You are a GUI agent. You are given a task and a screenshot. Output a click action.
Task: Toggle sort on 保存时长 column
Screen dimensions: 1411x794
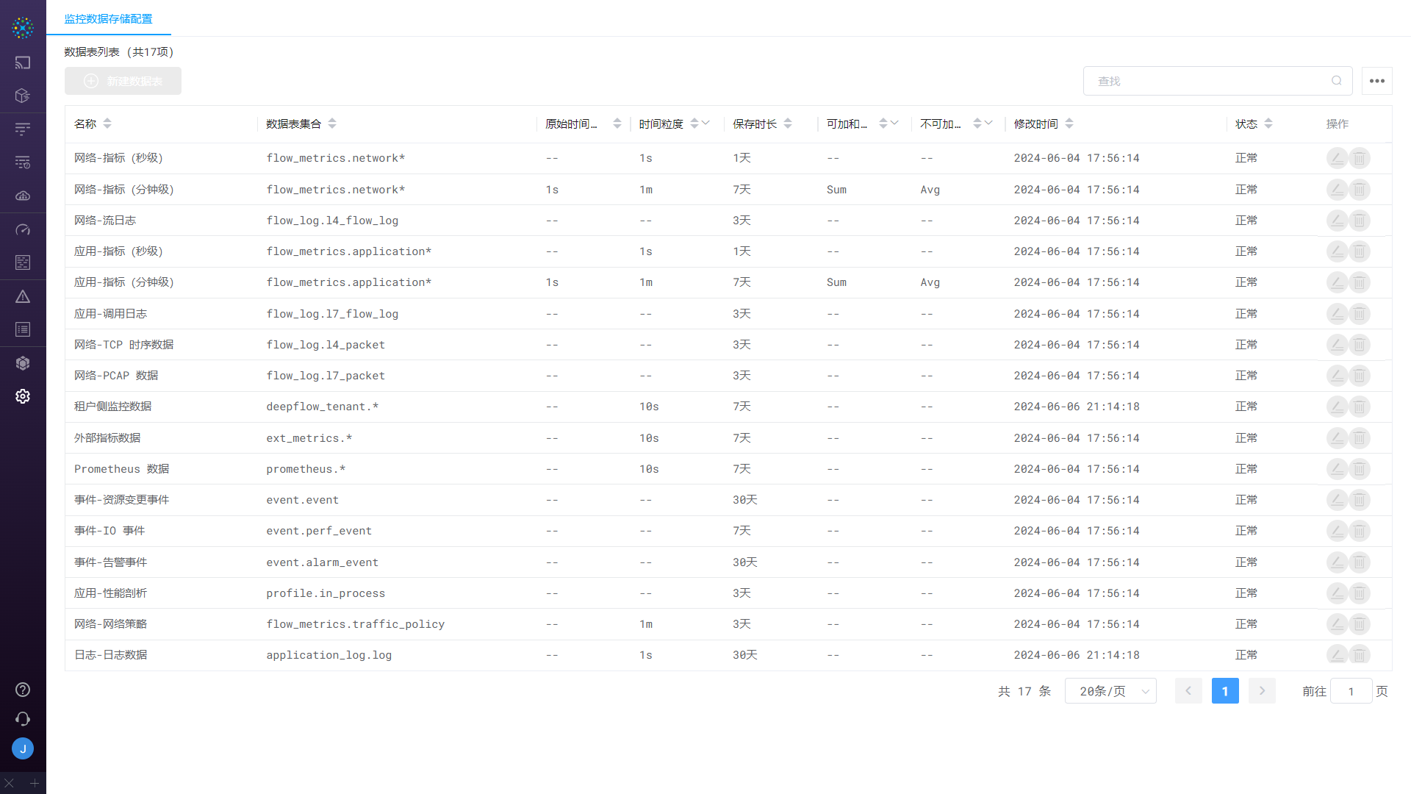click(788, 124)
